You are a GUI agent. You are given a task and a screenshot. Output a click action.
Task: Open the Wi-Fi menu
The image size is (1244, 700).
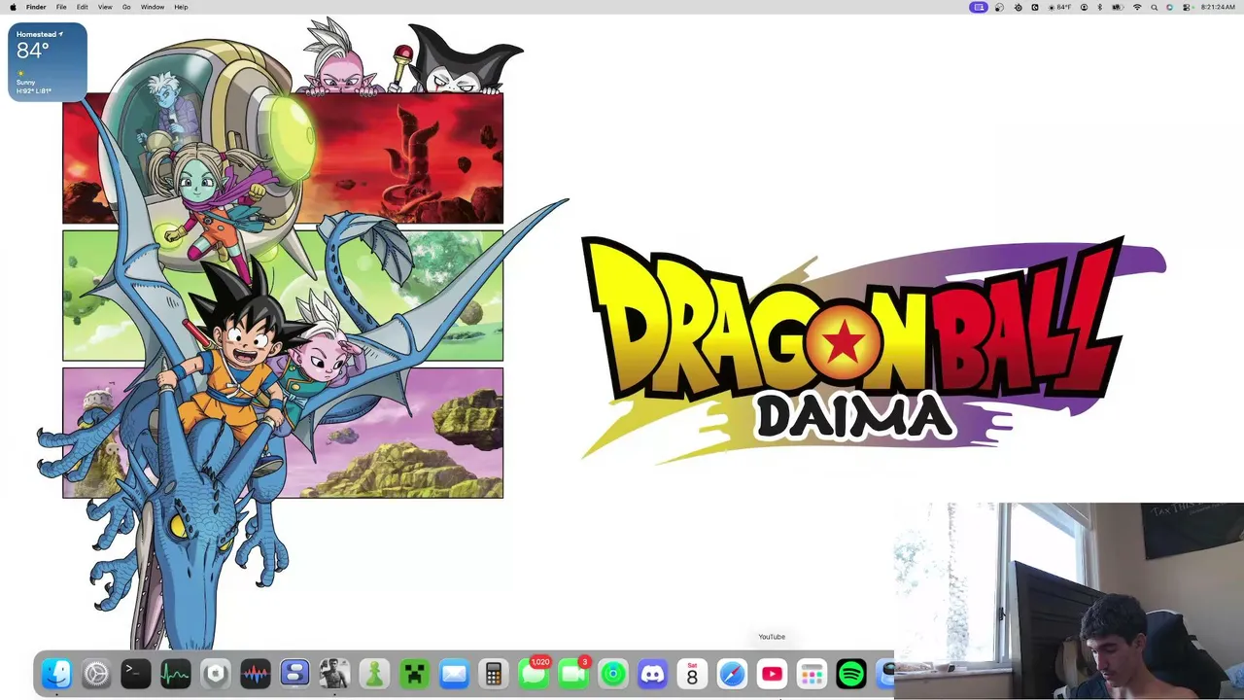tap(1137, 7)
